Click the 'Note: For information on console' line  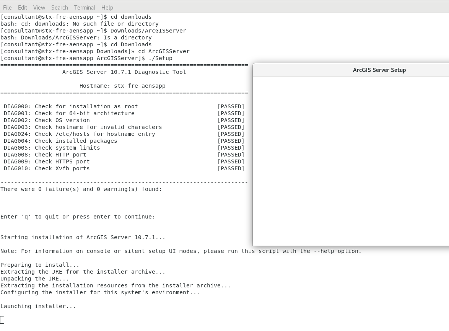pyautogui.click(x=181, y=251)
